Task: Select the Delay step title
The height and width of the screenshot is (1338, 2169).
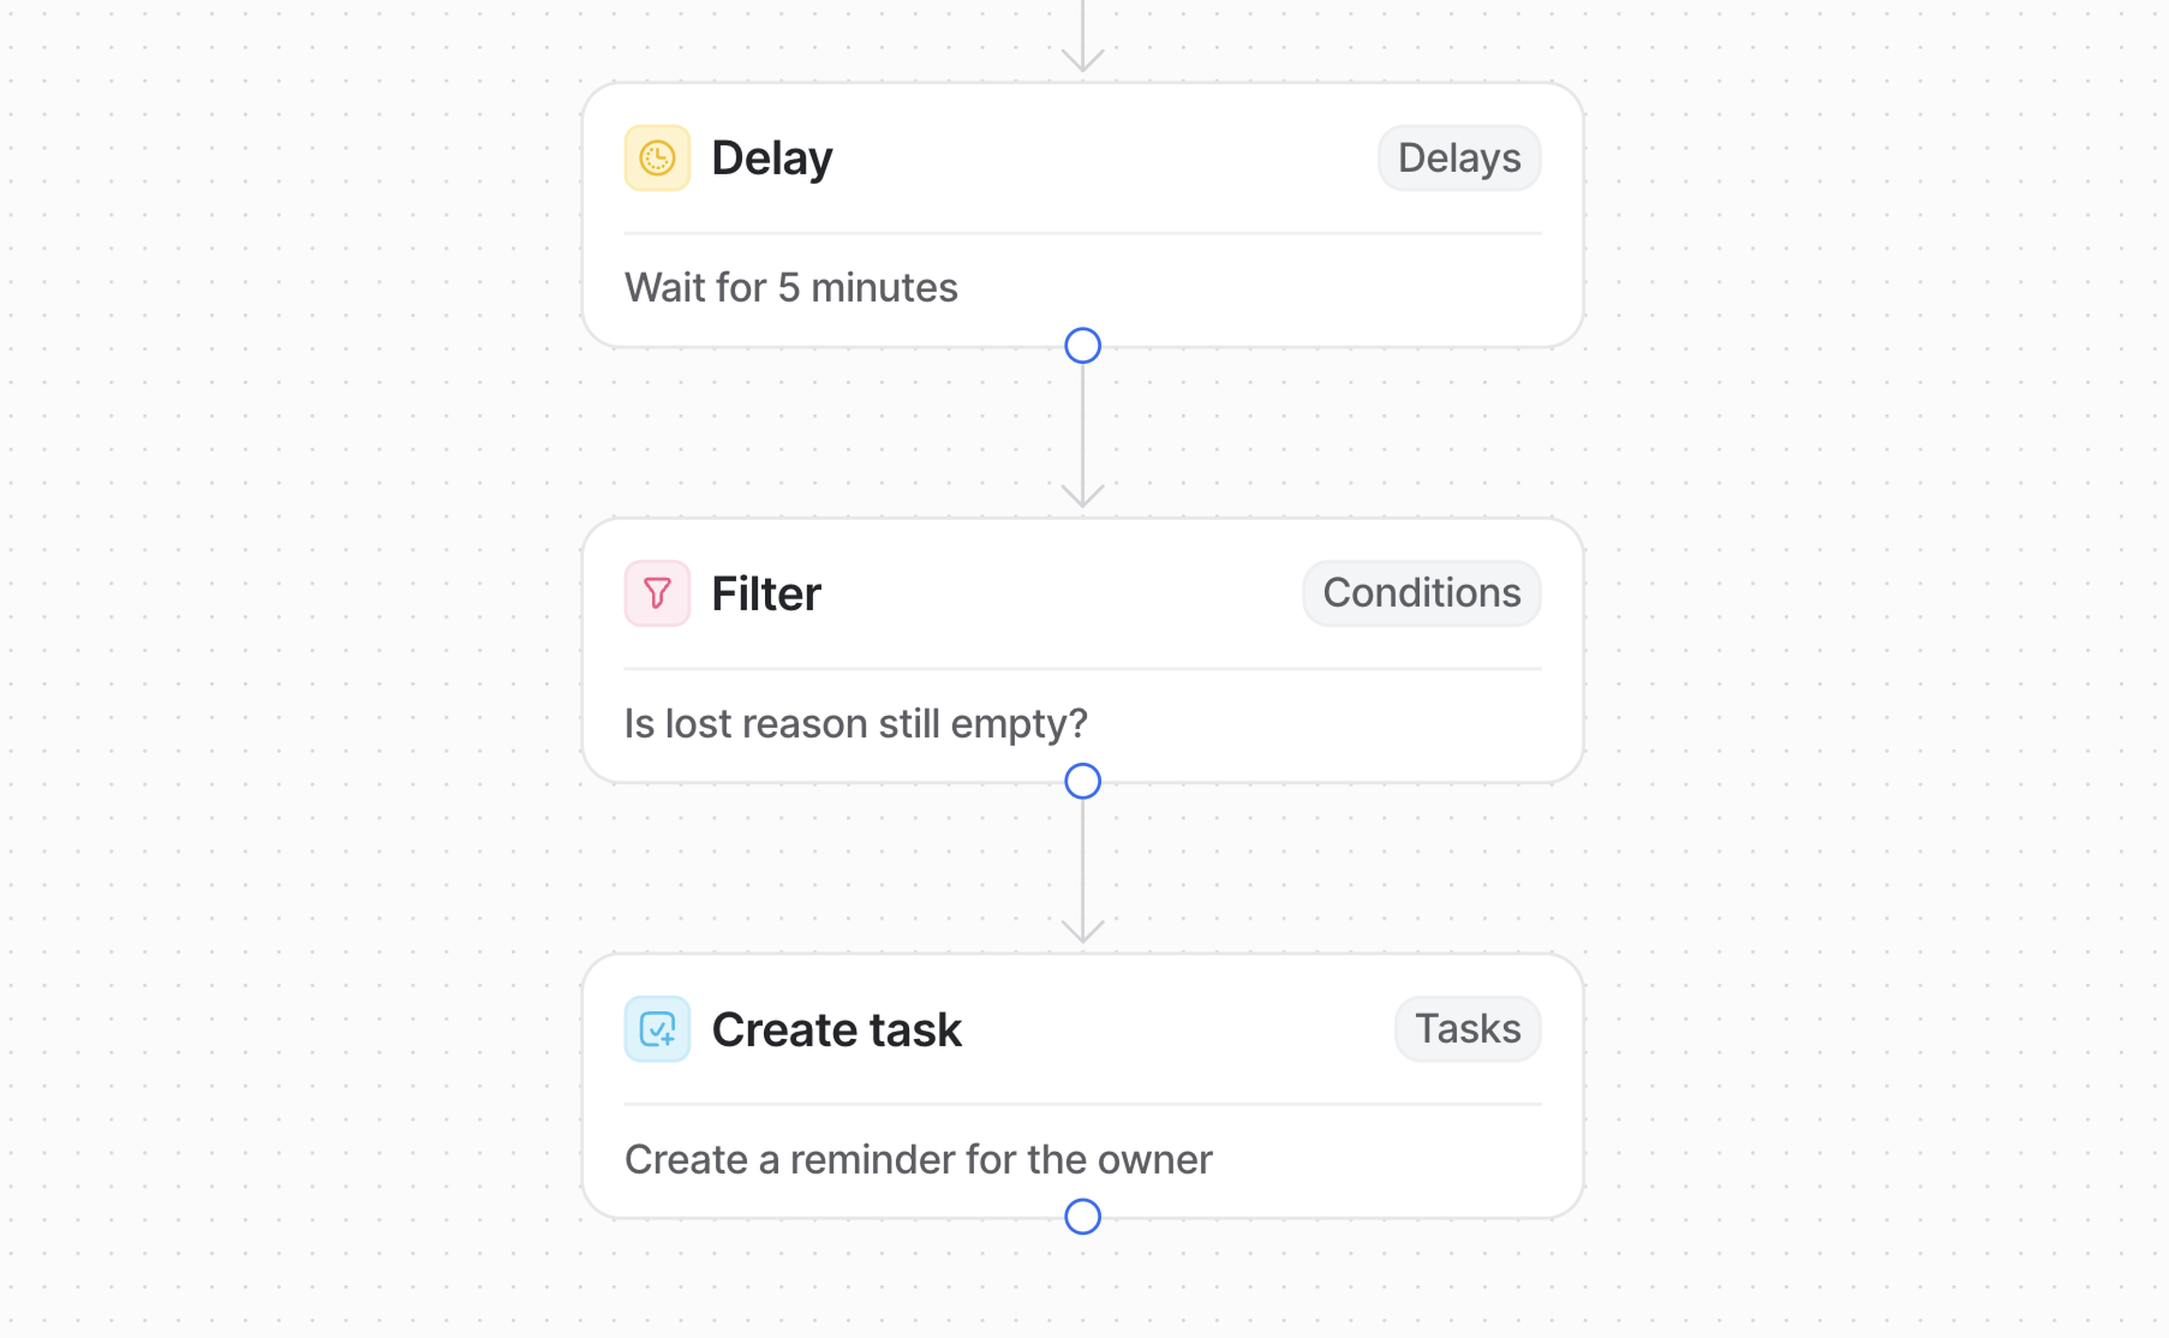Action: 772,158
